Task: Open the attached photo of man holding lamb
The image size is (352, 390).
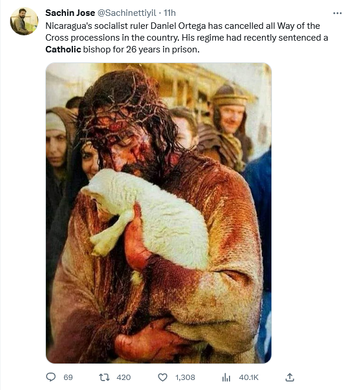Action: point(158,213)
